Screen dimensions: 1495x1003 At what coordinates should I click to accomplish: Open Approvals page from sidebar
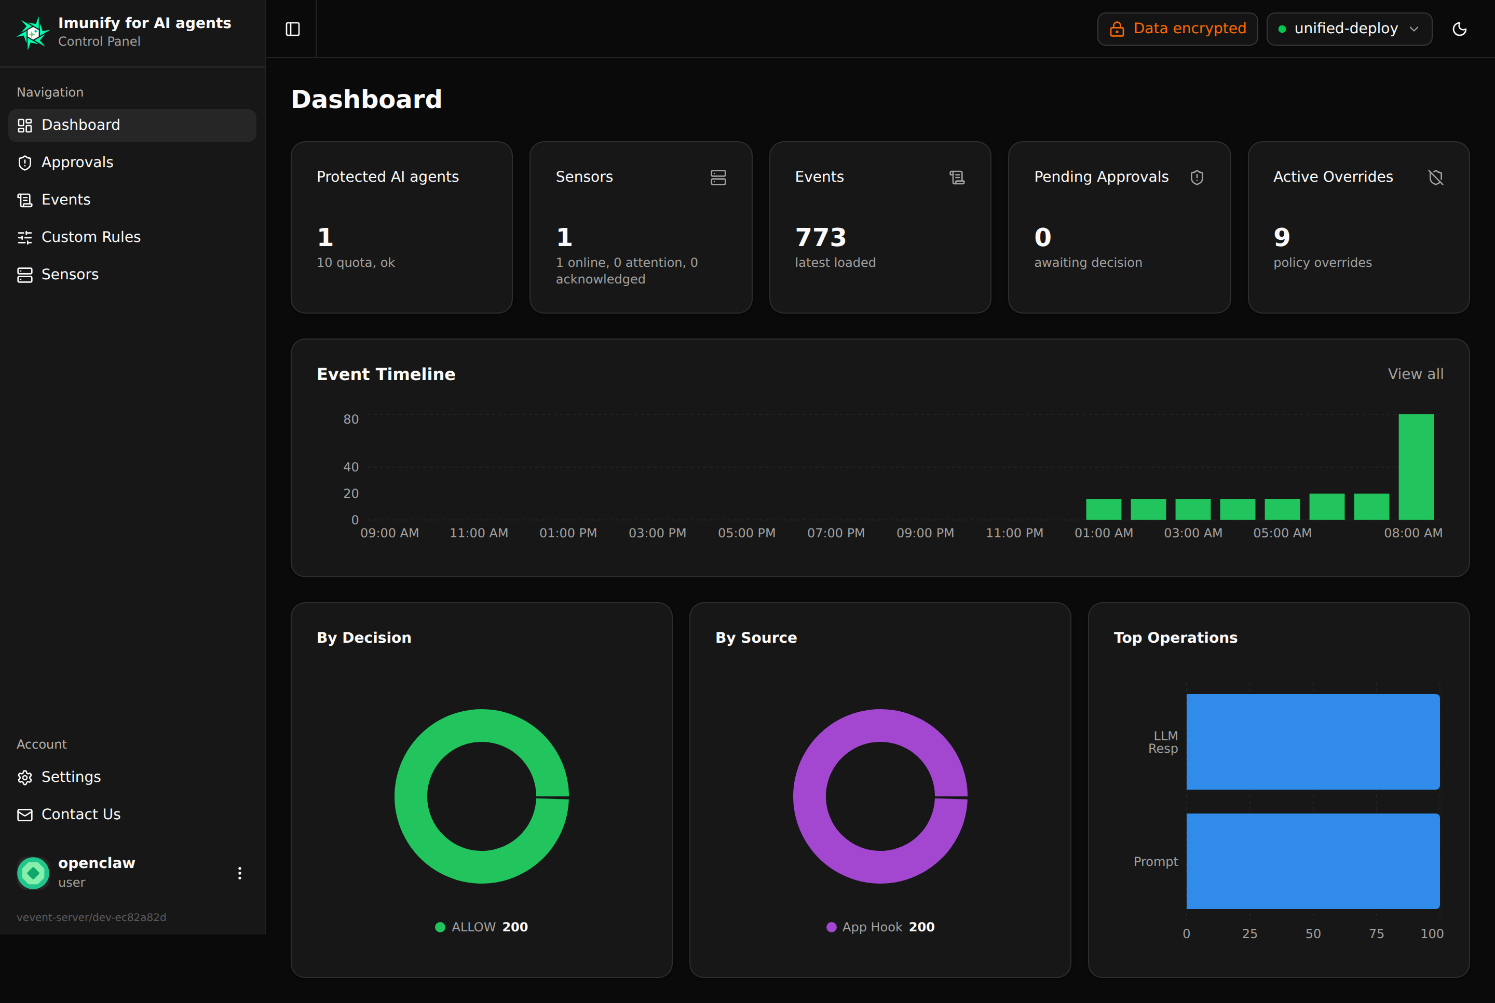coord(132,162)
